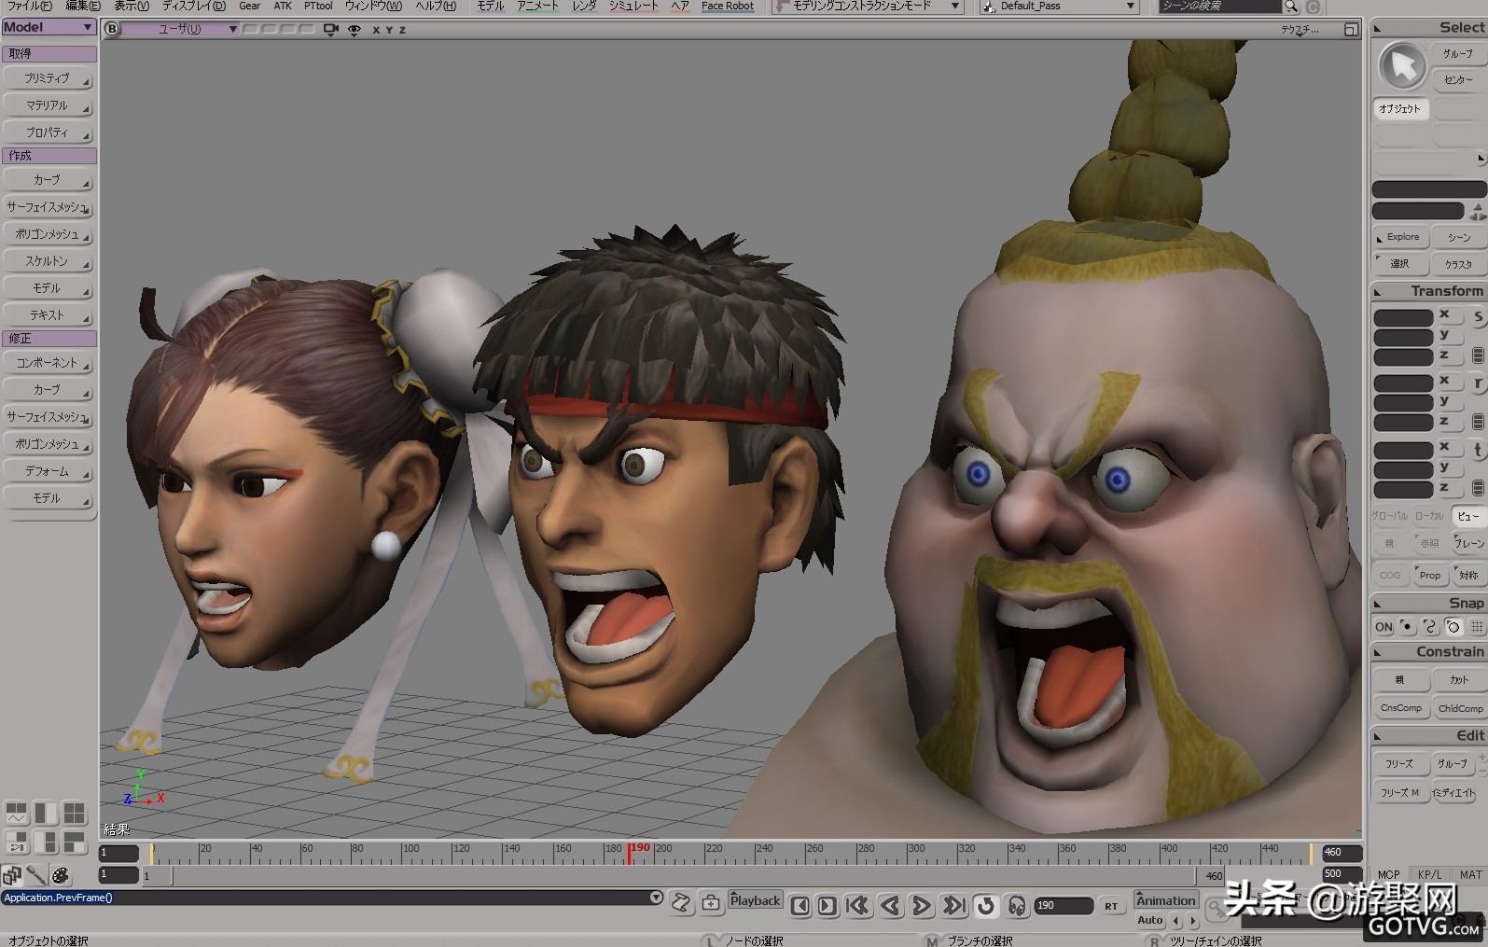
Task: Click the Select arrow tool icon
Action: click(1402, 65)
